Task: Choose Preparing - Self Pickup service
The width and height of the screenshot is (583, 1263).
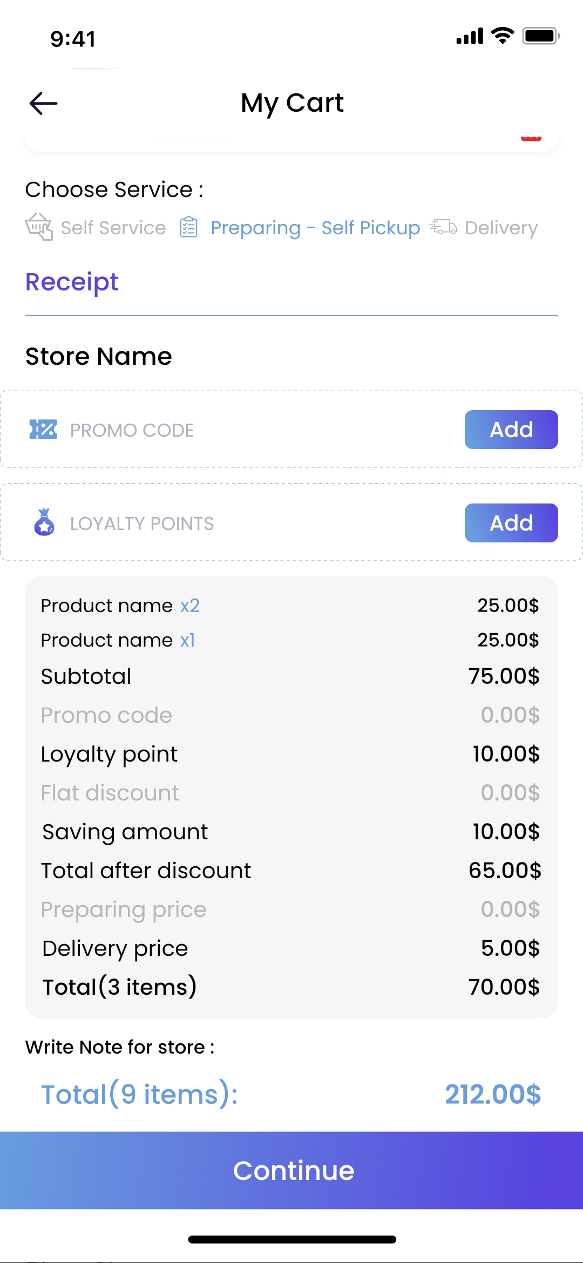Action: (x=315, y=228)
